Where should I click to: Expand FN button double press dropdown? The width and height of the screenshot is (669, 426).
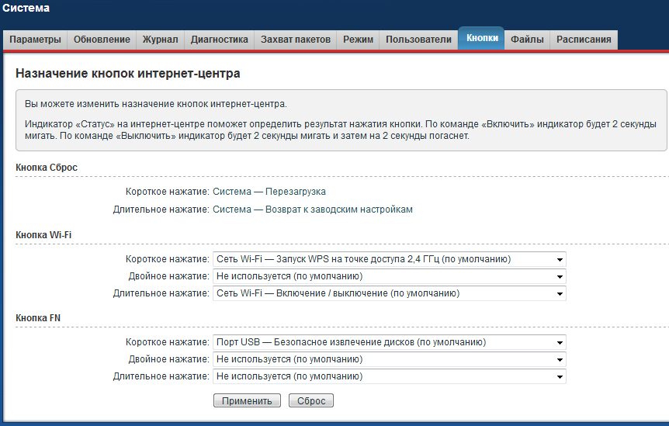(x=389, y=359)
